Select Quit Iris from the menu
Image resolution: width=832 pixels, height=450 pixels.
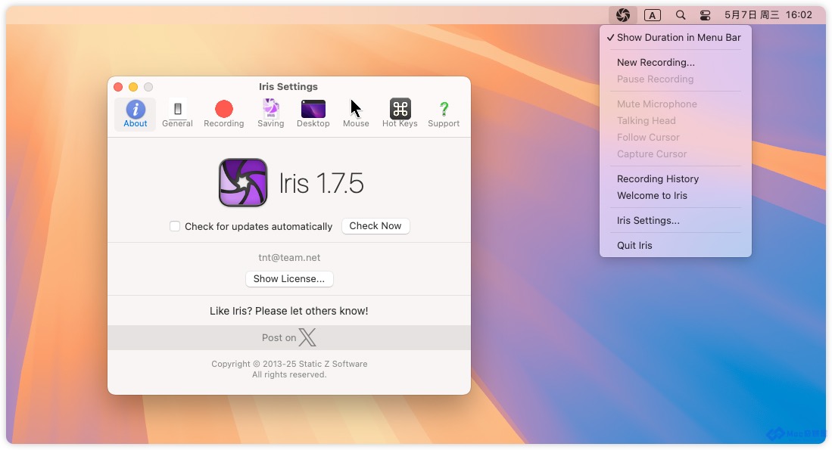[675, 245]
